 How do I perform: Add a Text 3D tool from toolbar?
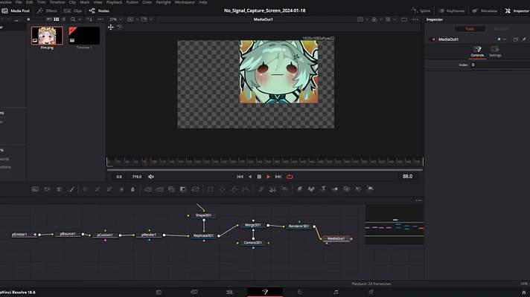[323, 189]
